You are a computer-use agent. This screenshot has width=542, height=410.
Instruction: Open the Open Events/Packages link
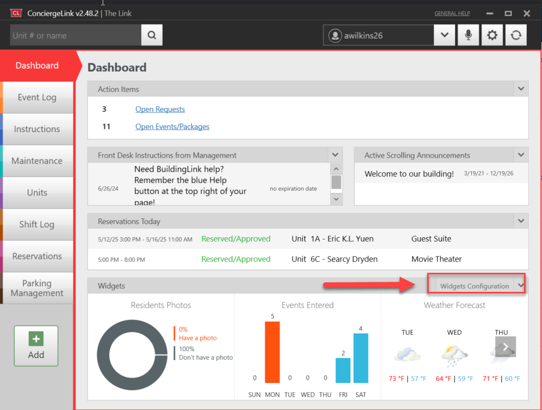click(x=172, y=127)
